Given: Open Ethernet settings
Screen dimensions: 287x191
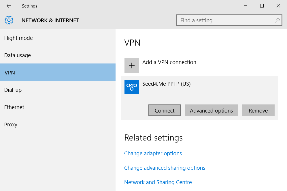Looking at the screenshot, I should 14,107.
